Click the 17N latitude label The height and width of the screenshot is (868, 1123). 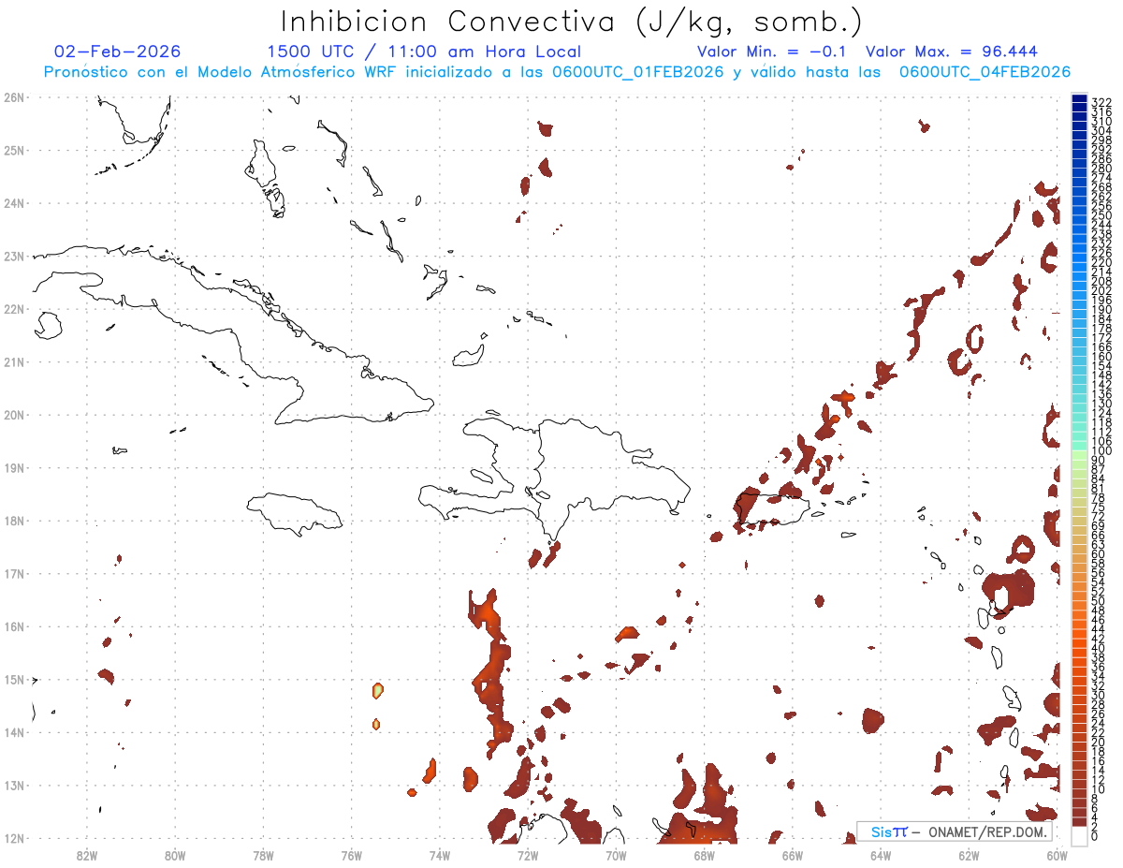pyautogui.click(x=13, y=573)
